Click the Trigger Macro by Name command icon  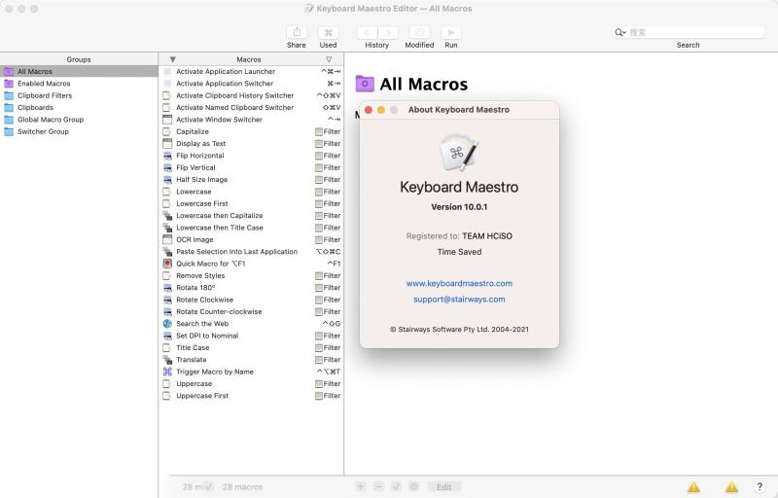click(167, 372)
